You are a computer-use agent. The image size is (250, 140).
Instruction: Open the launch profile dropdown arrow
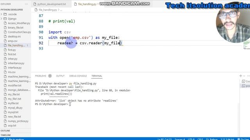click(x=244, y=76)
